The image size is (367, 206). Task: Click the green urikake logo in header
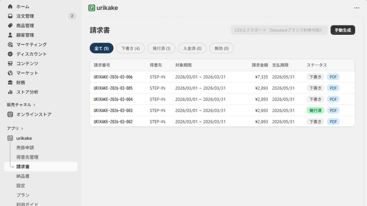pos(91,8)
